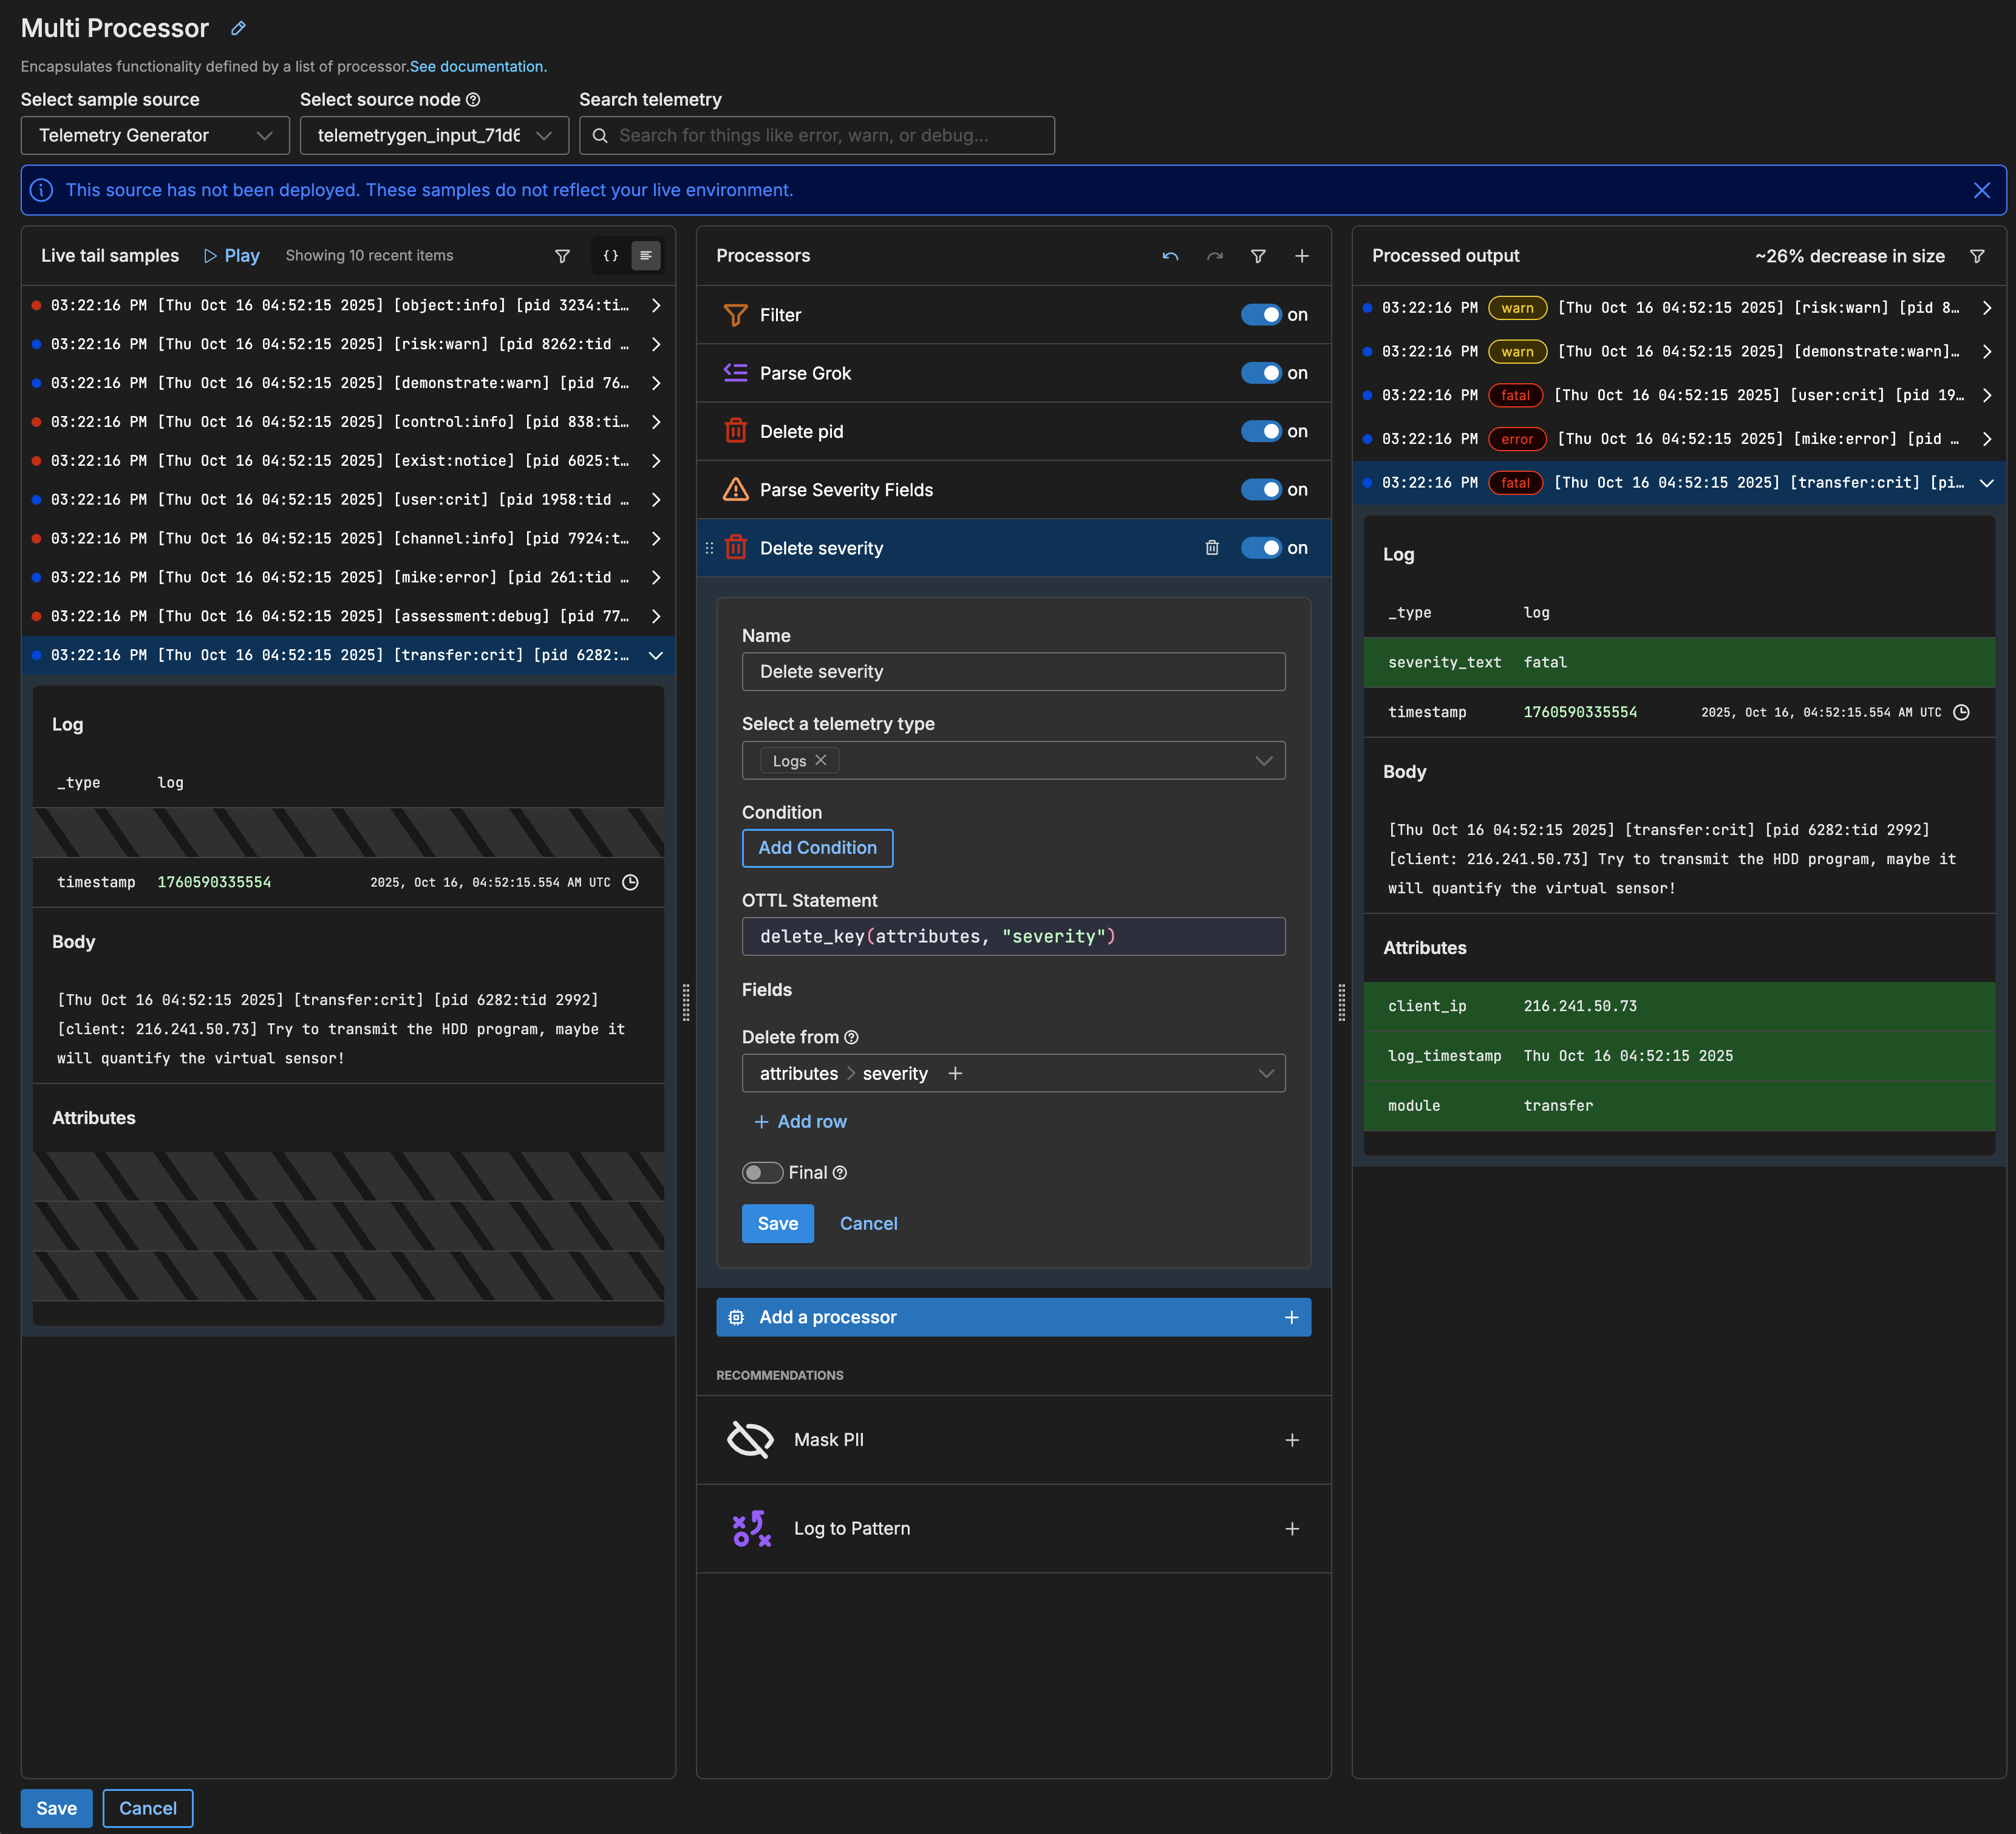Click the Search telemetry input field
Image resolution: width=2016 pixels, height=1834 pixels.
pyautogui.click(x=816, y=135)
